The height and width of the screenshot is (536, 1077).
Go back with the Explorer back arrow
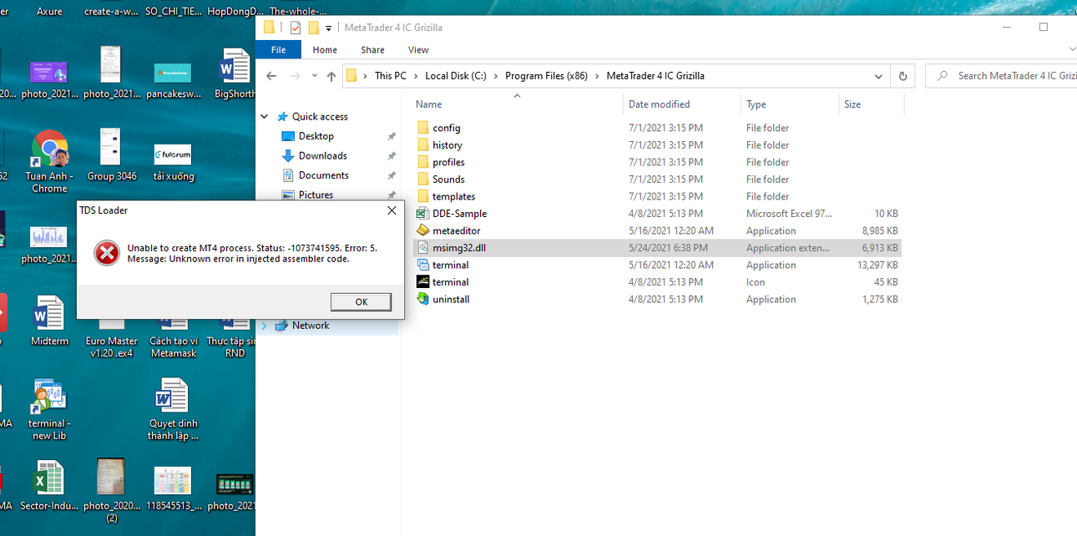(x=271, y=76)
